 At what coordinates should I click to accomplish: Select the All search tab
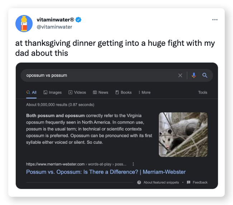[32, 92]
